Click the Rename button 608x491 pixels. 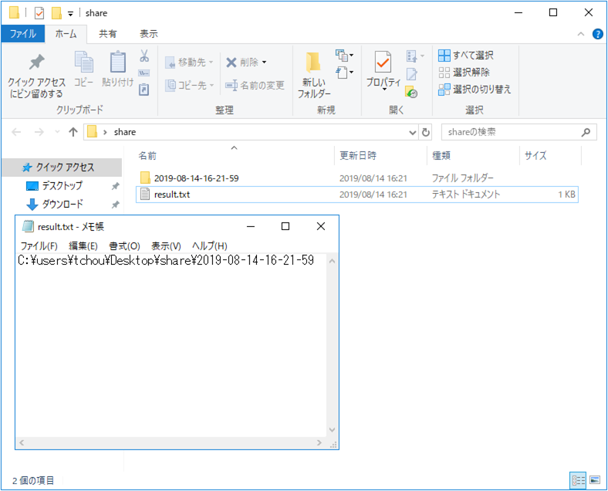255,85
